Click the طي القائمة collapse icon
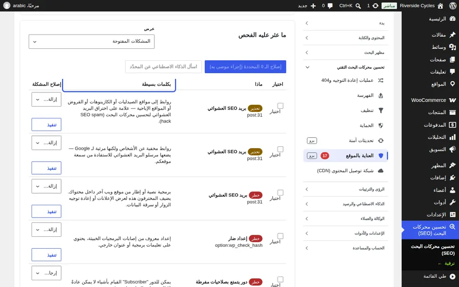The image size is (459, 287). [453, 276]
